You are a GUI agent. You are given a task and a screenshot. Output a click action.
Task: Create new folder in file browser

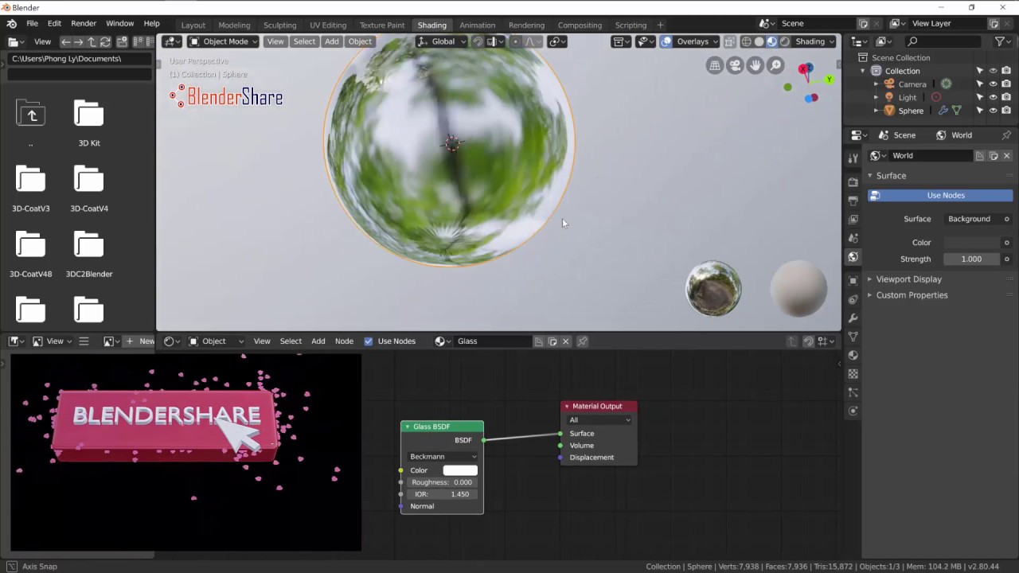pos(122,41)
